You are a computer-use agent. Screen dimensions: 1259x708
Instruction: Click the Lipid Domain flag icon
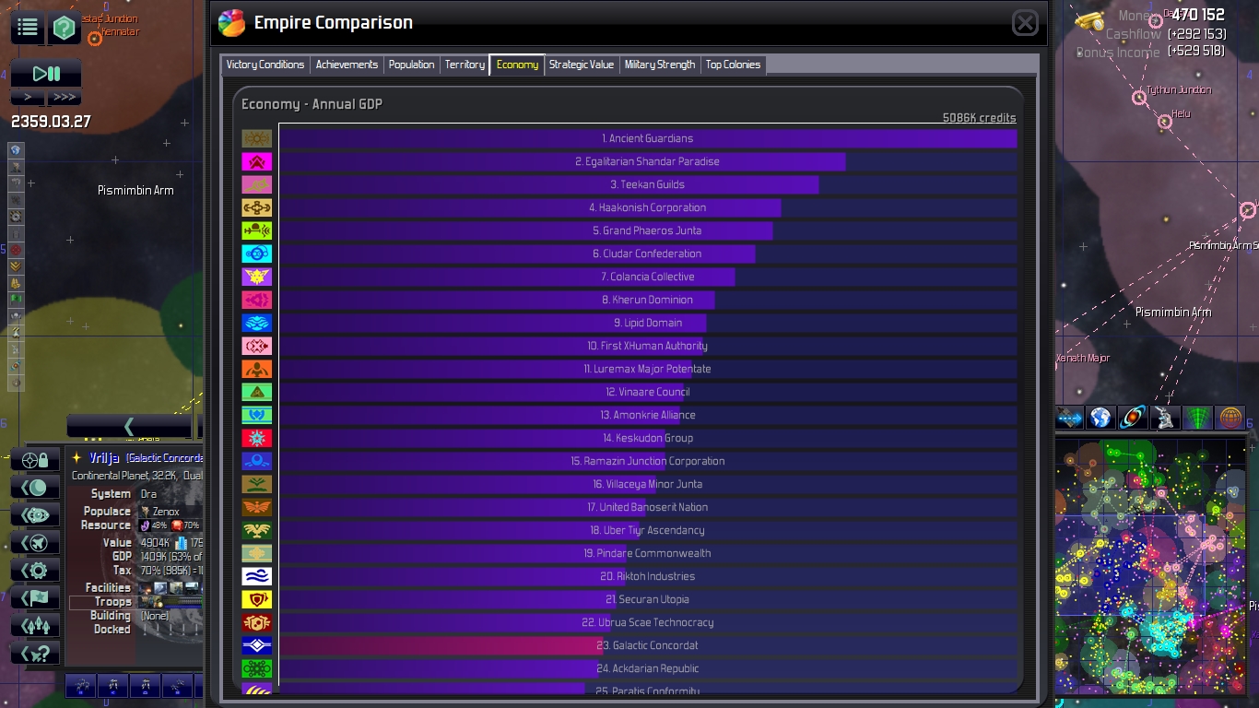click(x=257, y=323)
